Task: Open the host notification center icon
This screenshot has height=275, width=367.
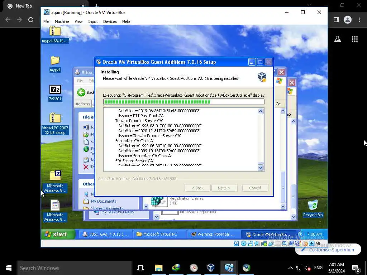Action: (356, 268)
